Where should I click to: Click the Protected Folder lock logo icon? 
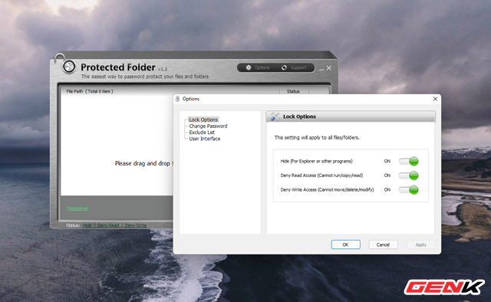click(69, 67)
